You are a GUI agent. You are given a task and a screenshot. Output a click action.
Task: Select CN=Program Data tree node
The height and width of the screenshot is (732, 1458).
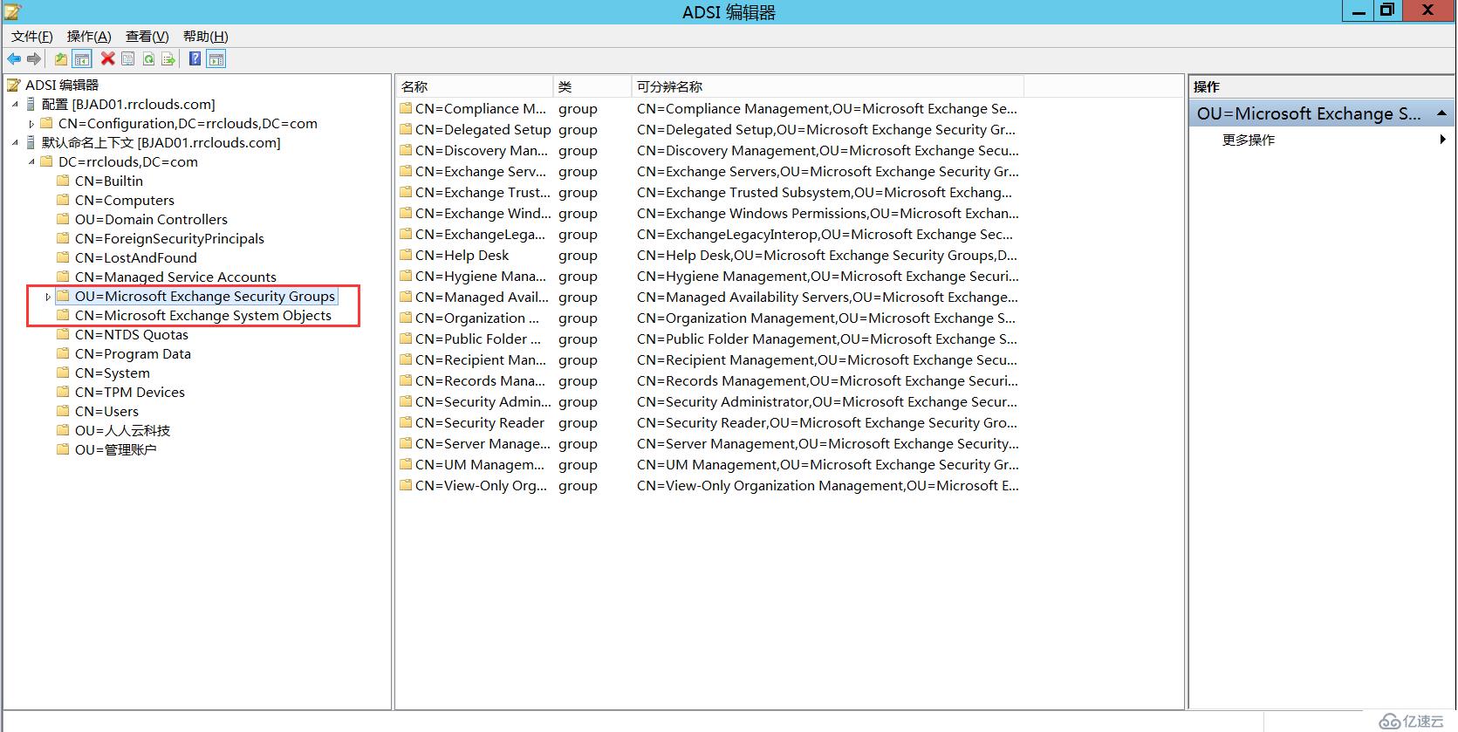click(x=133, y=353)
